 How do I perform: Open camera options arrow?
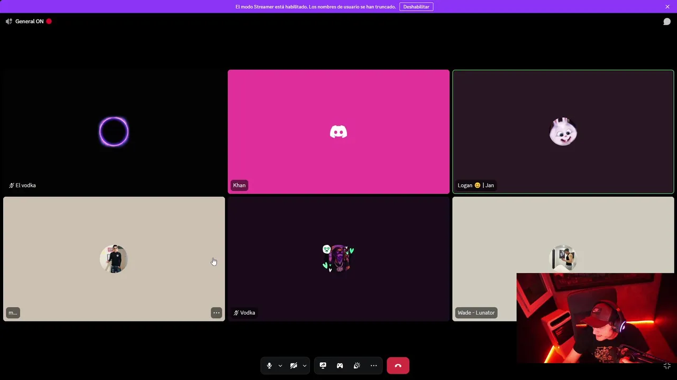(x=305, y=366)
